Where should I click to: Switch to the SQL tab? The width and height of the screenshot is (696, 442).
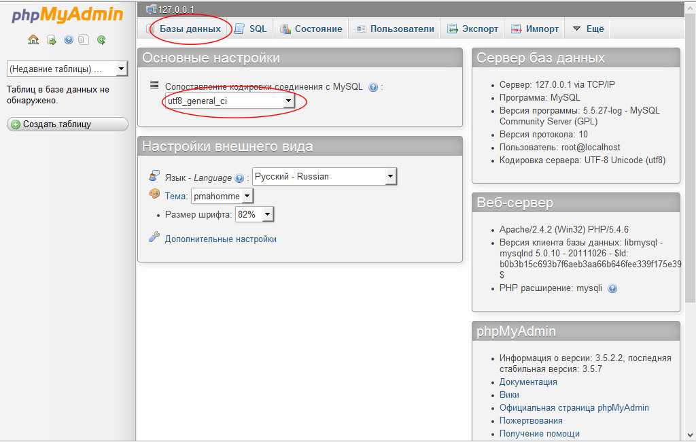coord(250,29)
